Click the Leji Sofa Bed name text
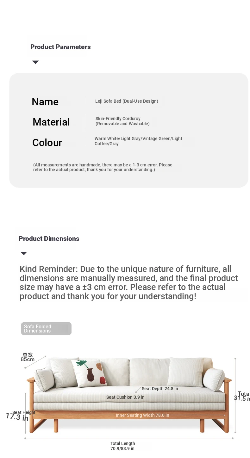Viewport: 250px width, 458px height. (x=127, y=101)
